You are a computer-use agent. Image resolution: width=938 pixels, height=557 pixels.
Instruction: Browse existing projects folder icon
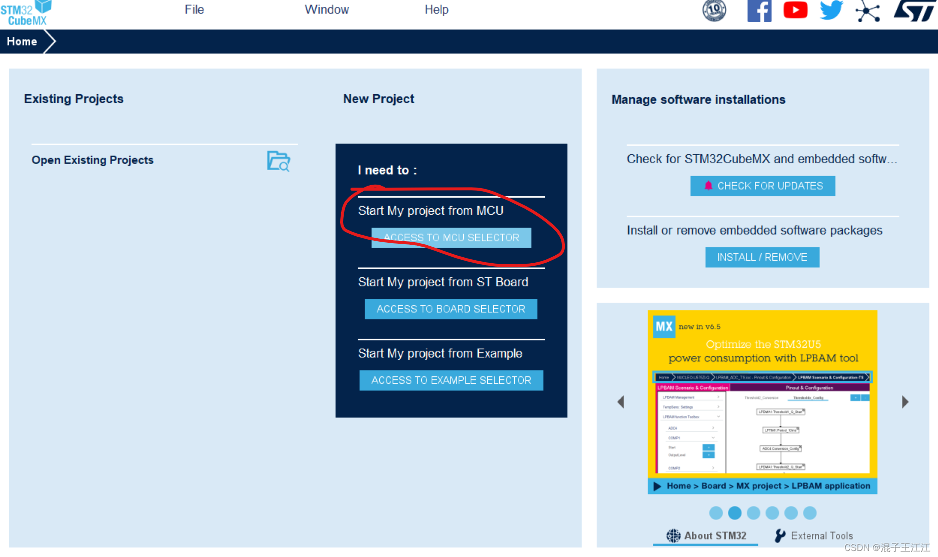tap(279, 161)
